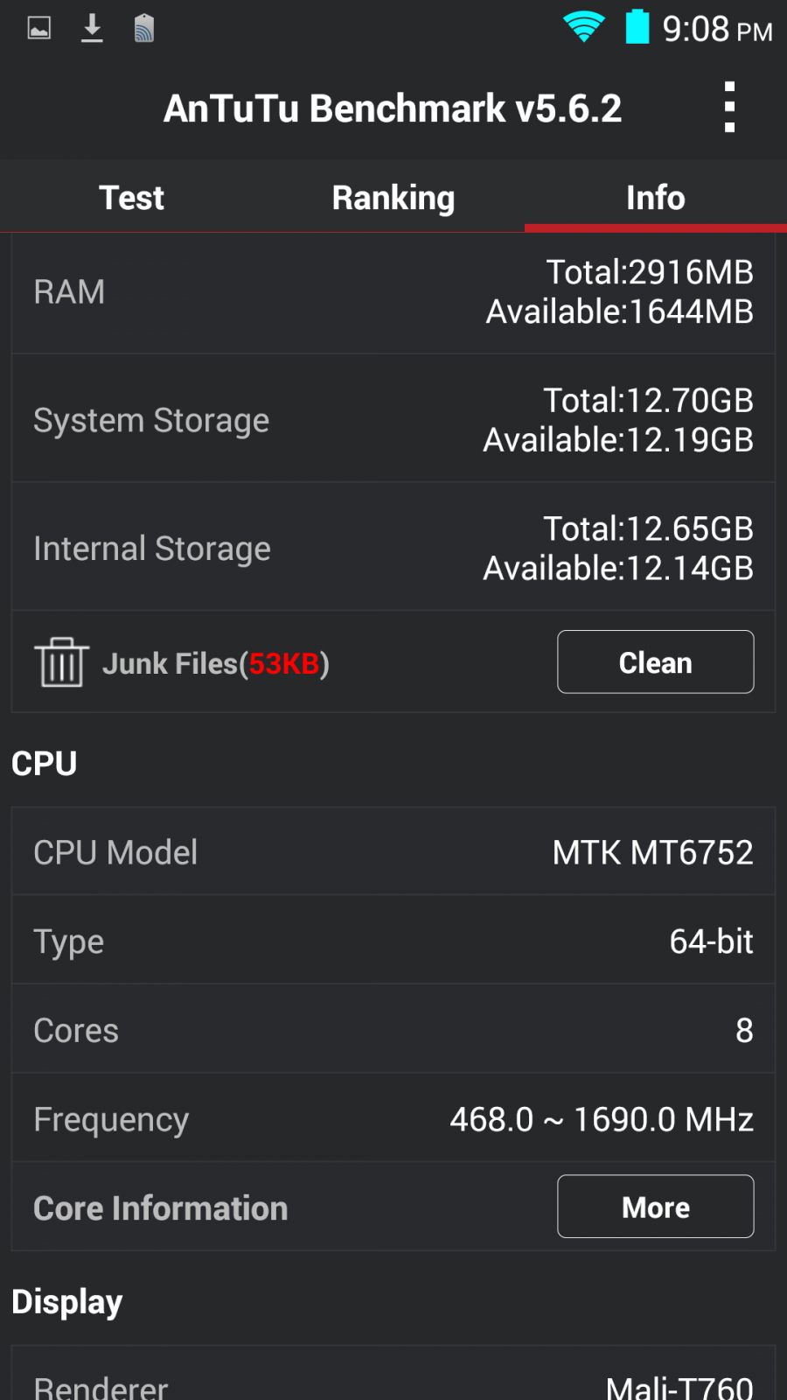The image size is (787, 1400).
Task: Select the Info tab
Action: tap(656, 197)
